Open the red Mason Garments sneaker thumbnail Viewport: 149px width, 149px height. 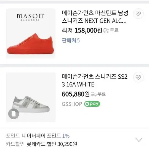[31, 33]
